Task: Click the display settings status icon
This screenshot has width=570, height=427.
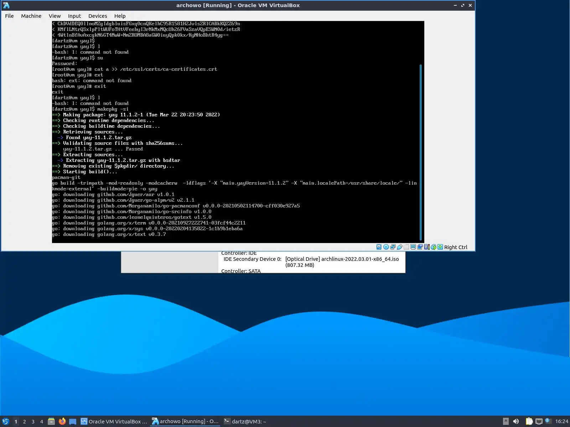Action: 413,247
